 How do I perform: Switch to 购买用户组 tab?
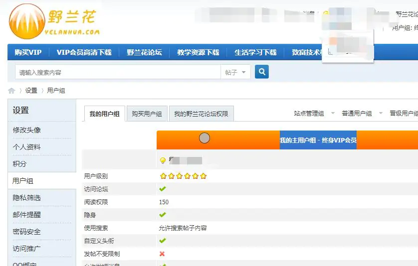click(147, 114)
